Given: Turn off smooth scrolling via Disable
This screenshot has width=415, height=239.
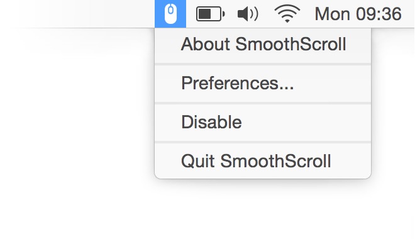Looking at the screenshot, I should pos(263,122).
